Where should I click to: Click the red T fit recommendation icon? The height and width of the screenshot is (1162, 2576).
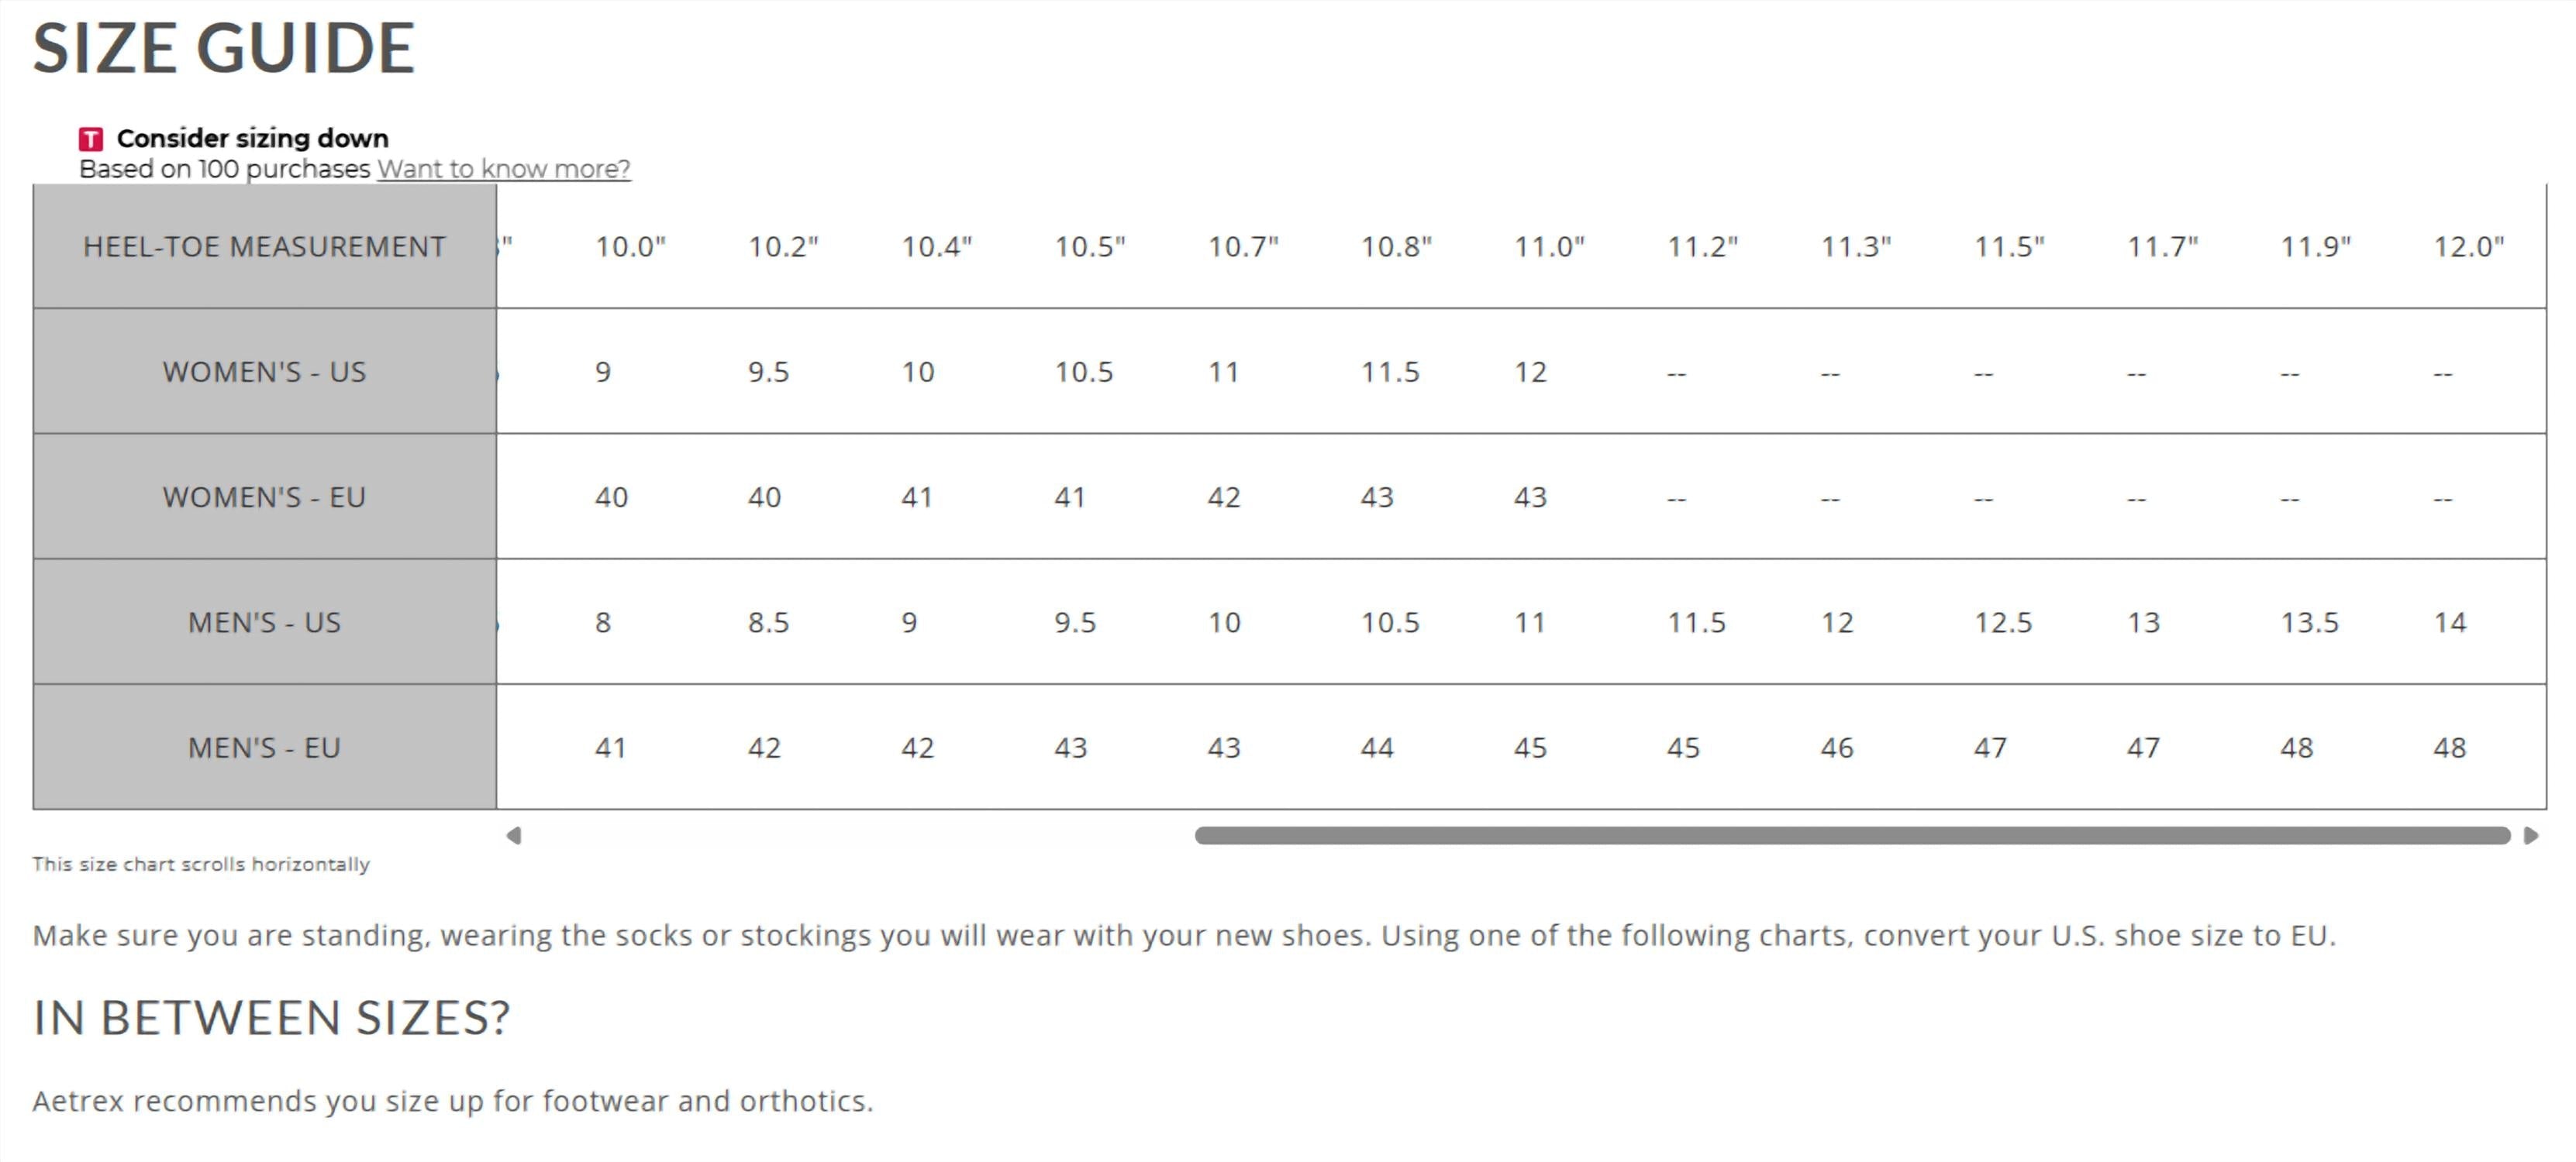click(x=91, y=139)
